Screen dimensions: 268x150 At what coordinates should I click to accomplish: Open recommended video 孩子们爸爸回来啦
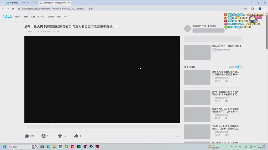225,93
